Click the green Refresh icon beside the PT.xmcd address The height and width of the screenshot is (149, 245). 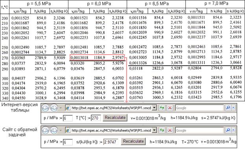point(162,108)
